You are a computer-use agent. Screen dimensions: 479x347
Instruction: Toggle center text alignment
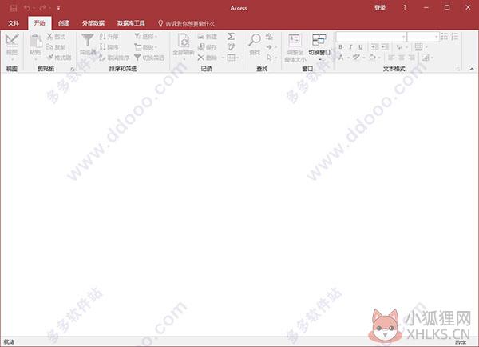click(401, 58)
